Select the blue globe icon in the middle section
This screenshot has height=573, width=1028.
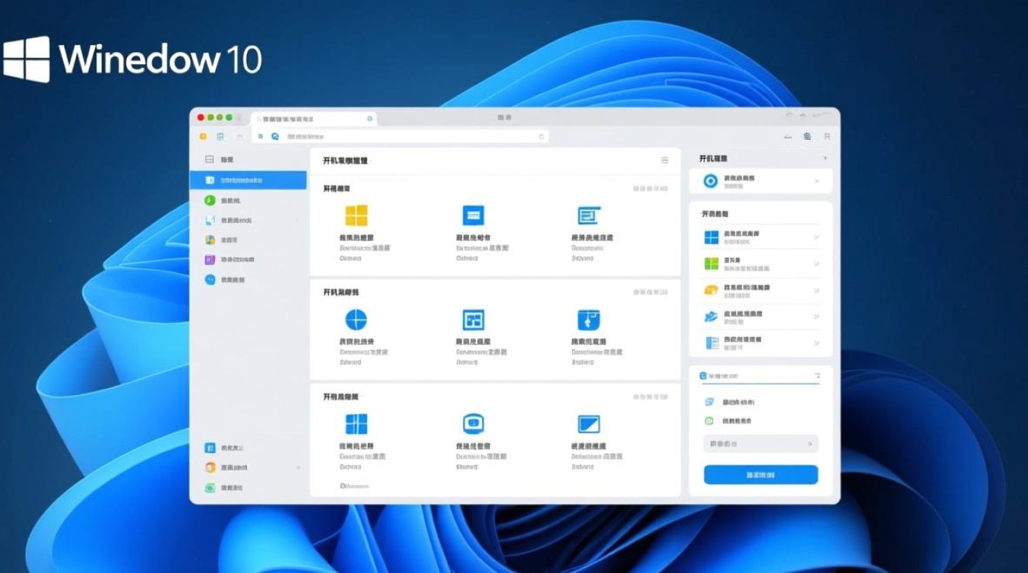click(356, 319)
